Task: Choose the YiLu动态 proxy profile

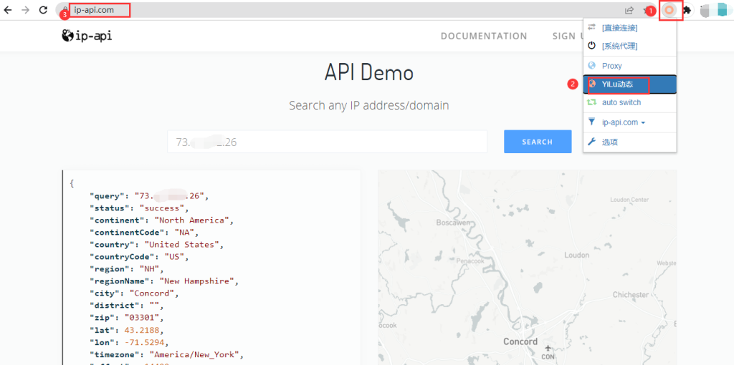Action: pyautogui.click(x=629, y=84)
